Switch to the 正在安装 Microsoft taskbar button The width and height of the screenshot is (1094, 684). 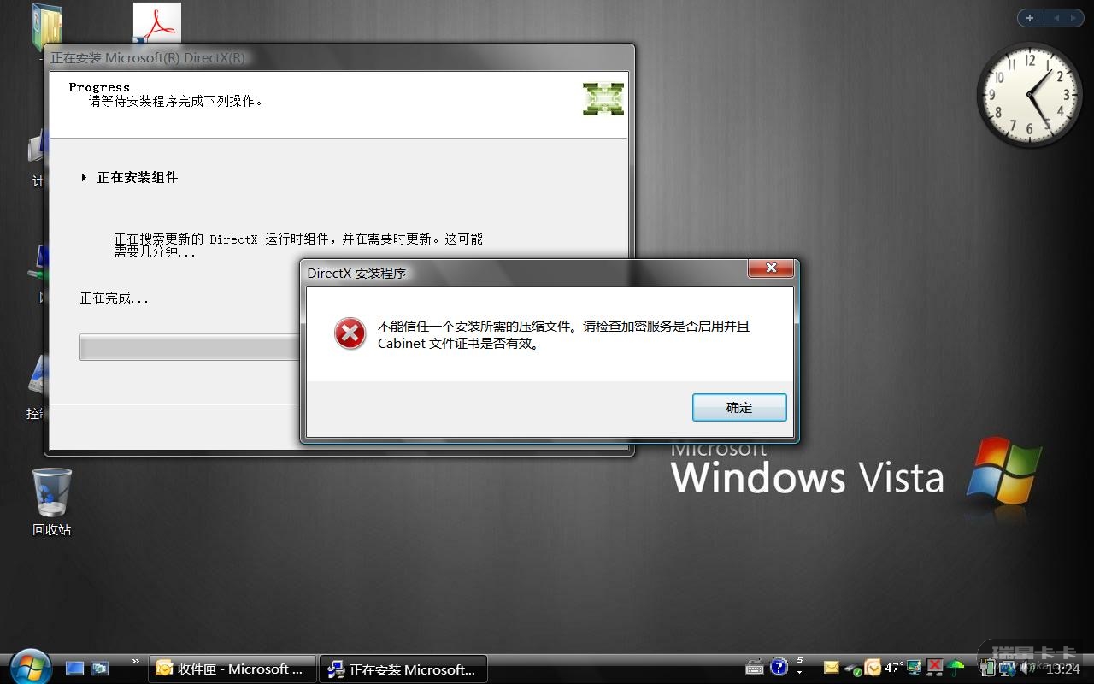403,669
